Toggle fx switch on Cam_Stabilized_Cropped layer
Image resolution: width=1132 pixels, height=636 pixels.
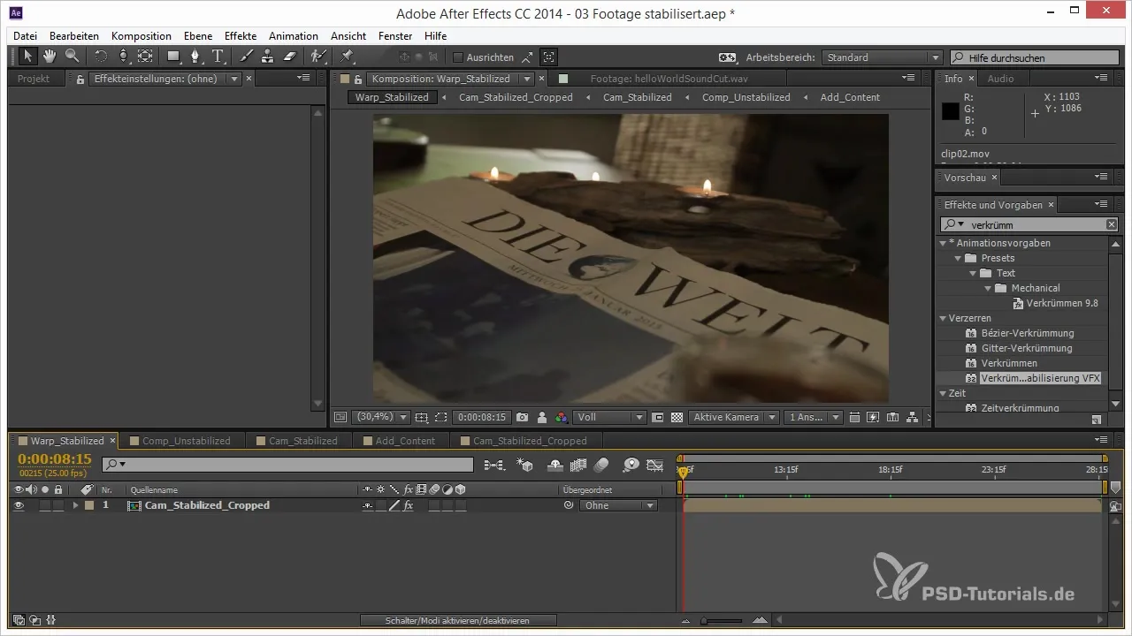[x=409, y=506]
